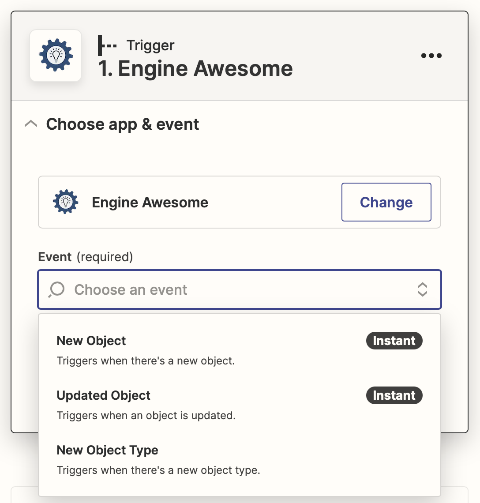Click the Instant badge next to New Object

(x=394, y=341)
